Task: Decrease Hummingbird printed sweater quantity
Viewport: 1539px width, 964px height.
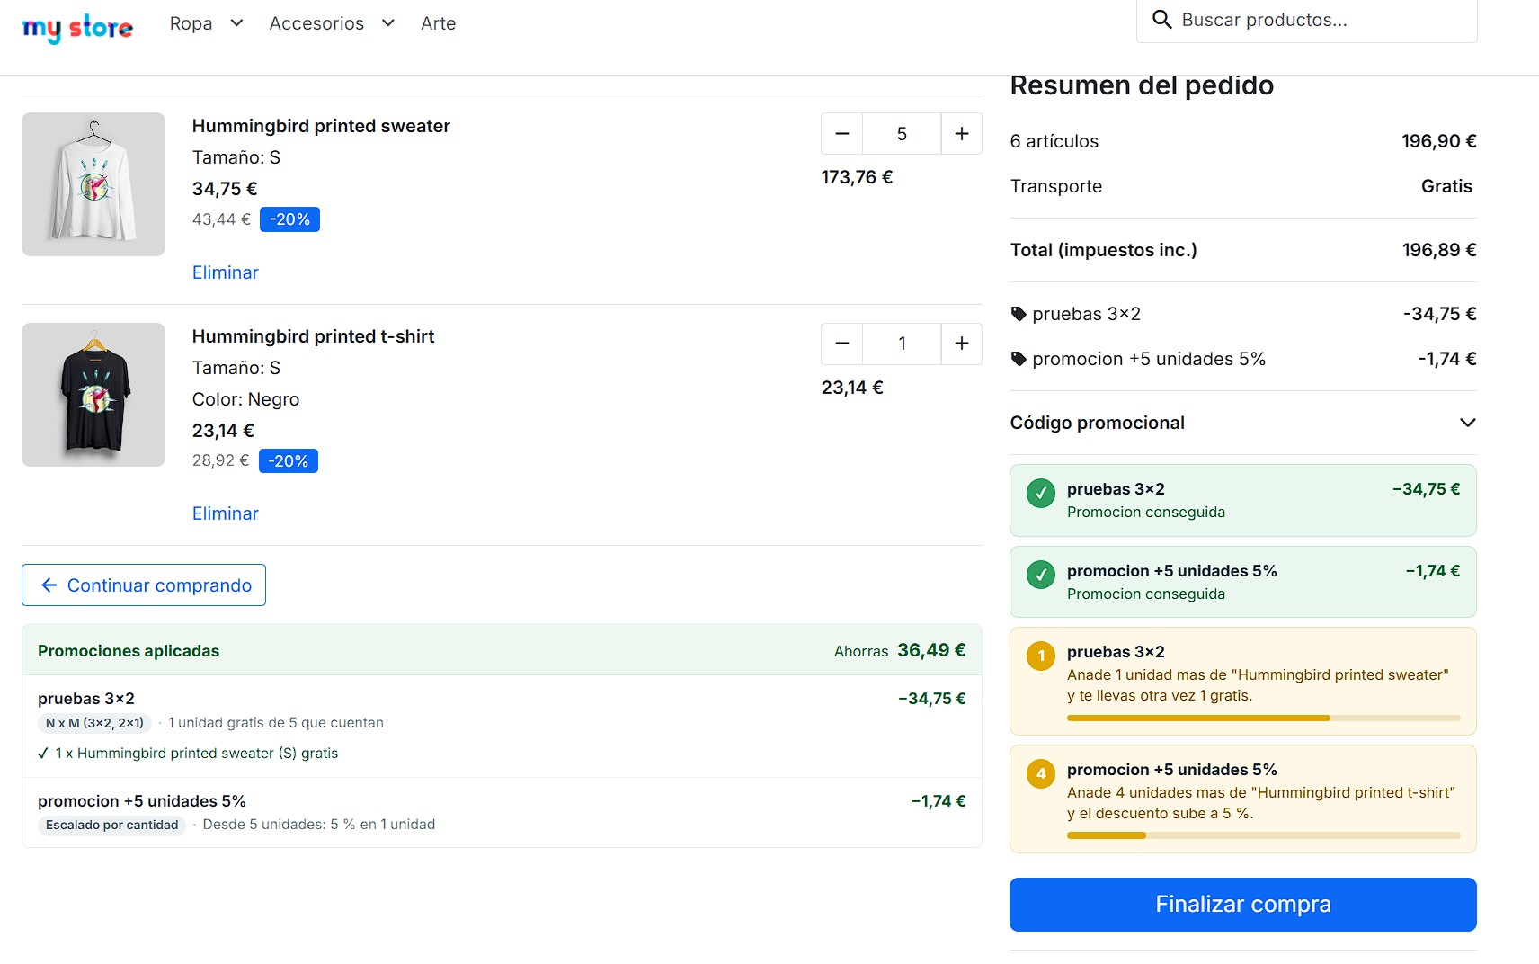Action: 842,134
